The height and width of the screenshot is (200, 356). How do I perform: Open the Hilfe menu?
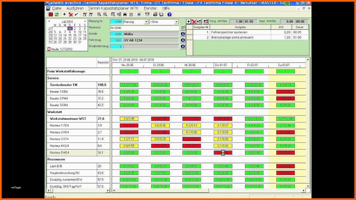click(x=166, y=8)
